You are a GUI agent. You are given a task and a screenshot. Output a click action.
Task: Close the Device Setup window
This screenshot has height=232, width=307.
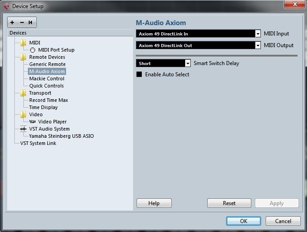295,4
